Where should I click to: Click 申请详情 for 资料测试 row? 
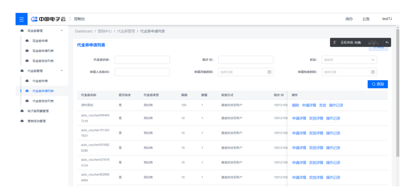click(309, 105)
